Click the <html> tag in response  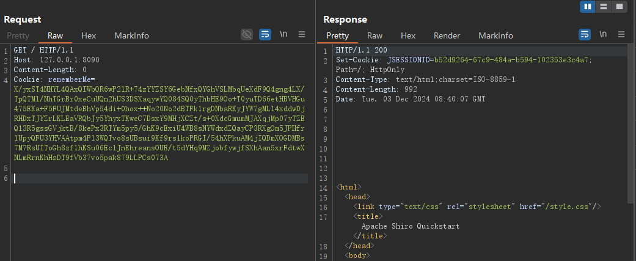tap(348, 187)
